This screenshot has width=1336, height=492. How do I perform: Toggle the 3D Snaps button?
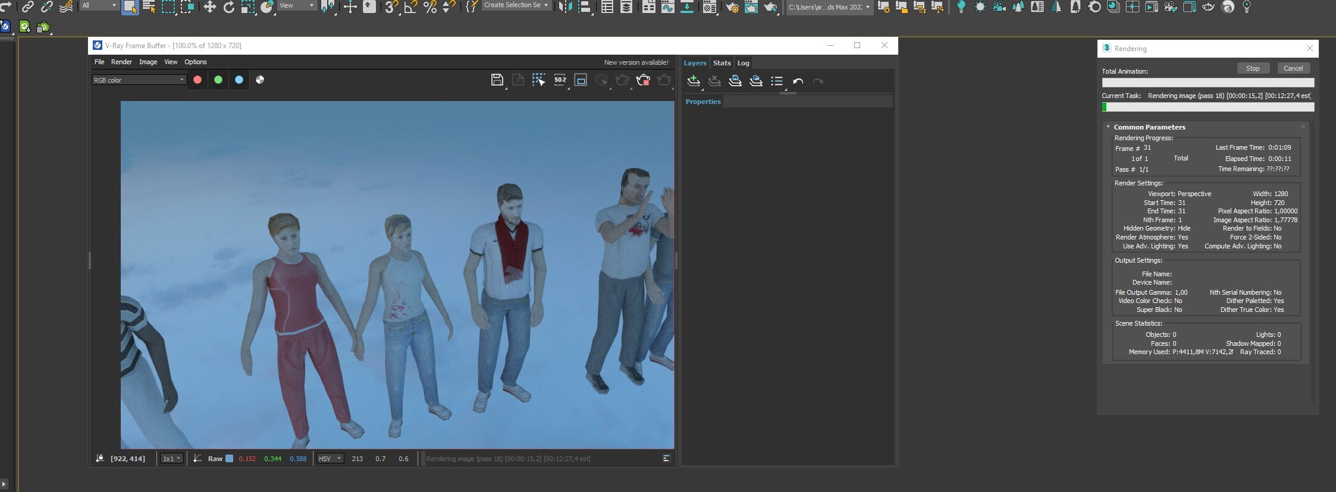click(391, 7)
